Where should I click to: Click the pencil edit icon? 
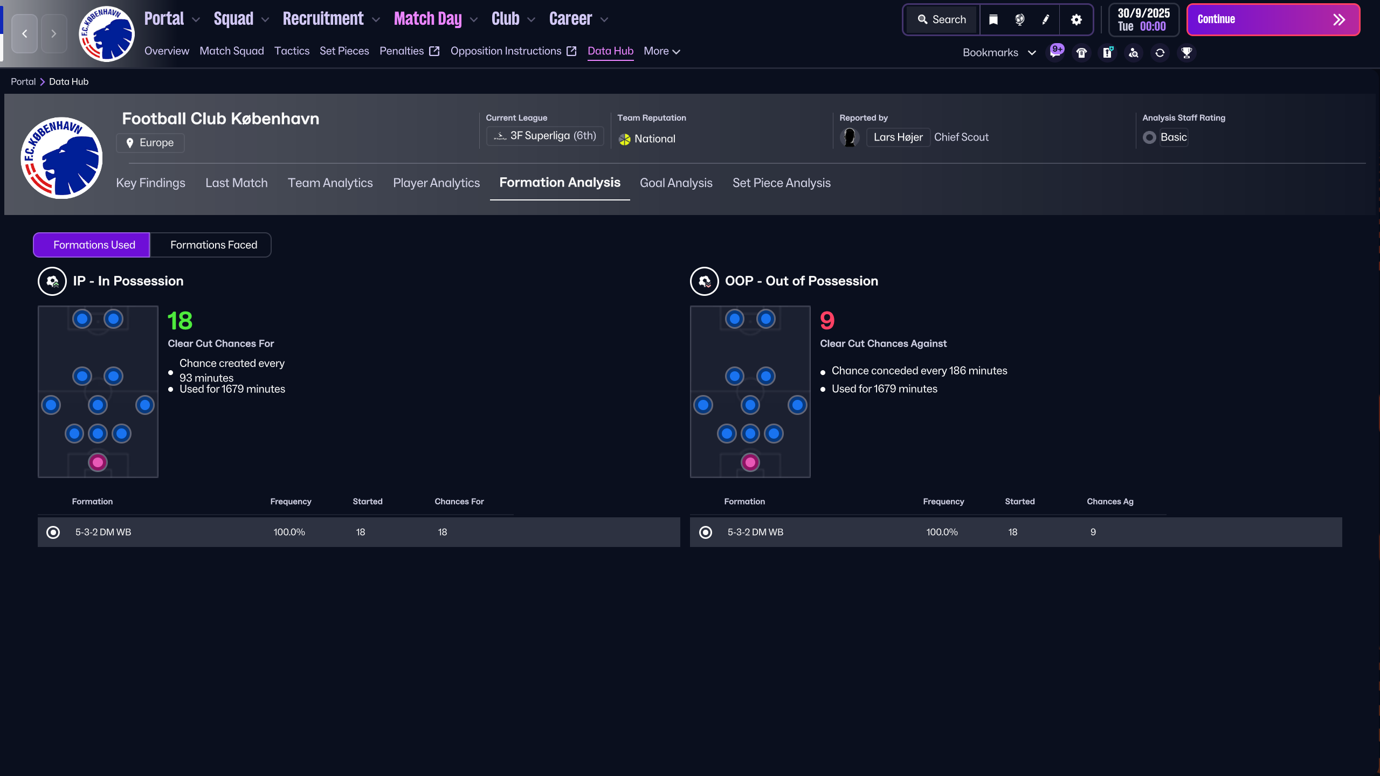[1046, 20]
